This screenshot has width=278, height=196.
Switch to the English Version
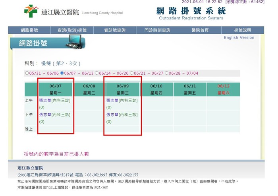click(x=239, y=38)
